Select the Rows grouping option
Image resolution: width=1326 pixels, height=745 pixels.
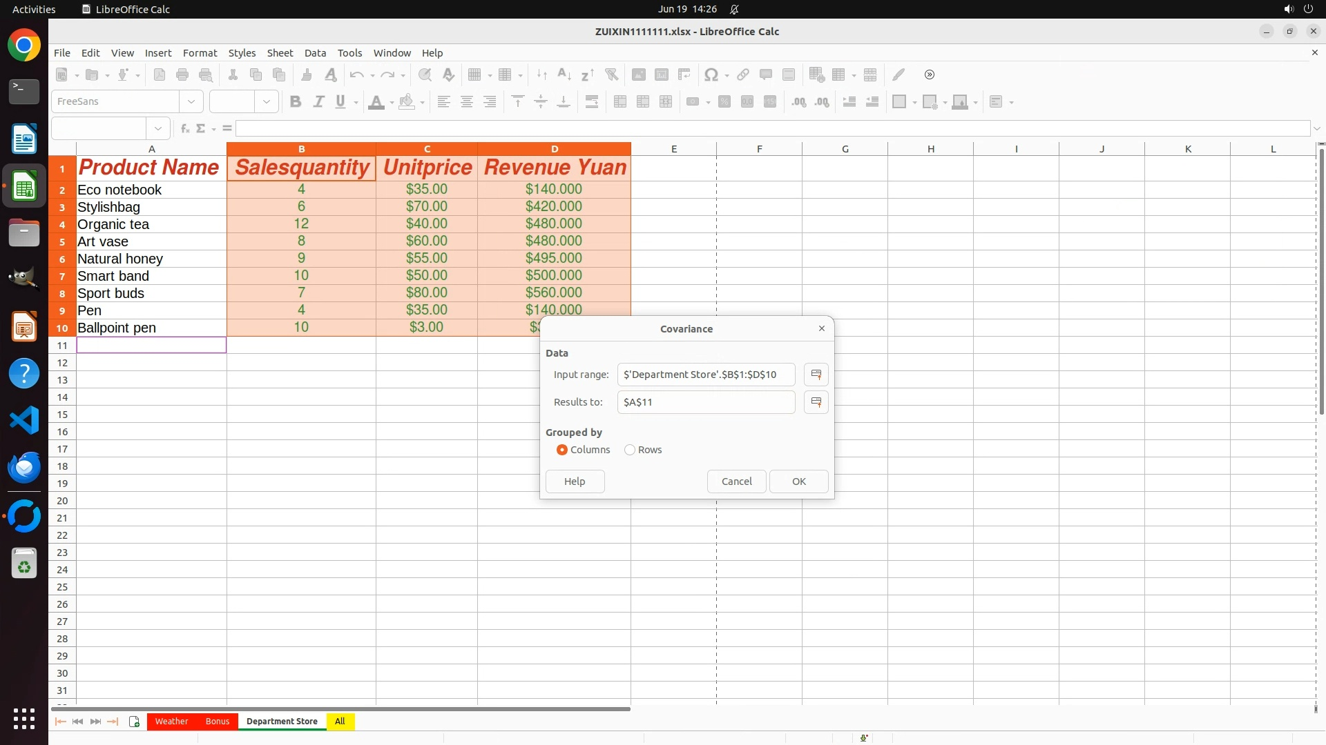tap(630, 450)
